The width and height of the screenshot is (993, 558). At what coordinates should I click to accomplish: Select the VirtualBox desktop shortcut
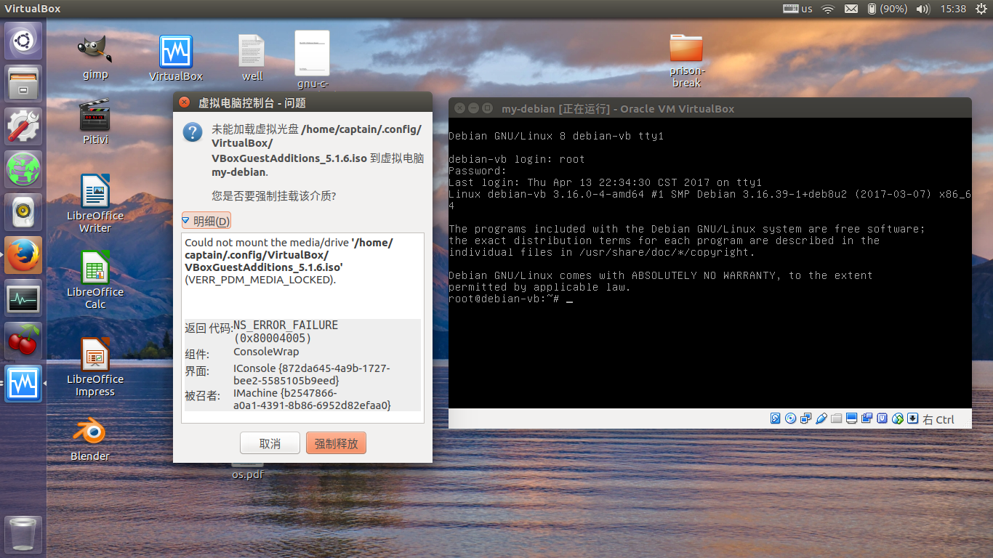pyautogui.click(x=176, y=58)
